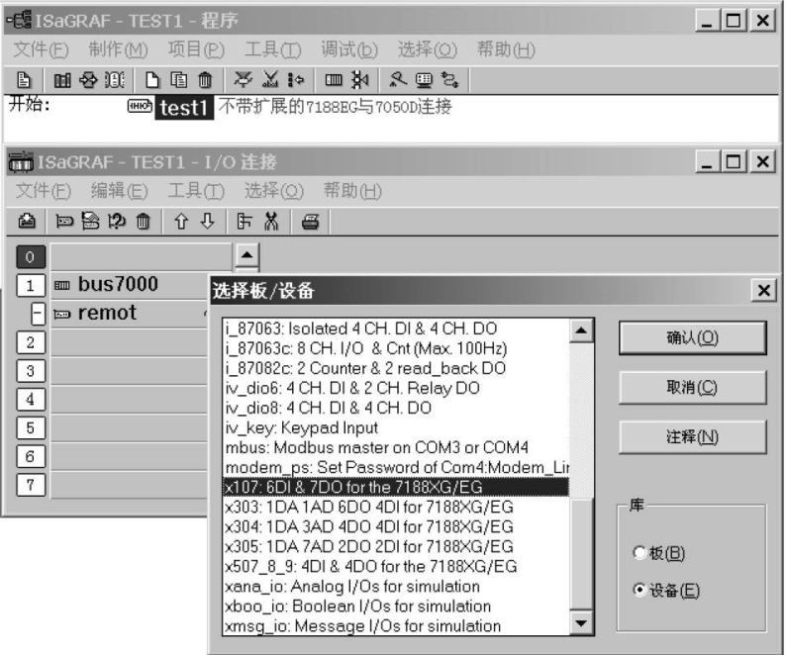Select the test1 program entry

coord(183,108)
